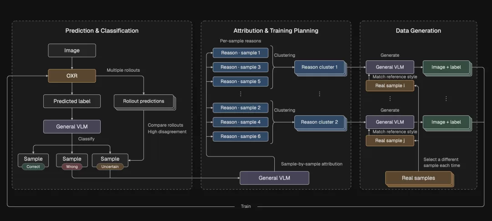492x221 pixels.
Task: Click the Real sample j box
Action: tap(389, 141)
